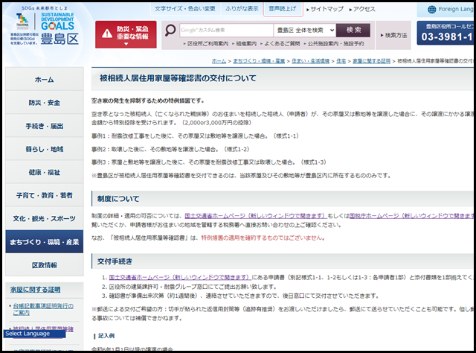
Task: Select 暮らし・地域 in the side menu
Action: tap(45, 149)
